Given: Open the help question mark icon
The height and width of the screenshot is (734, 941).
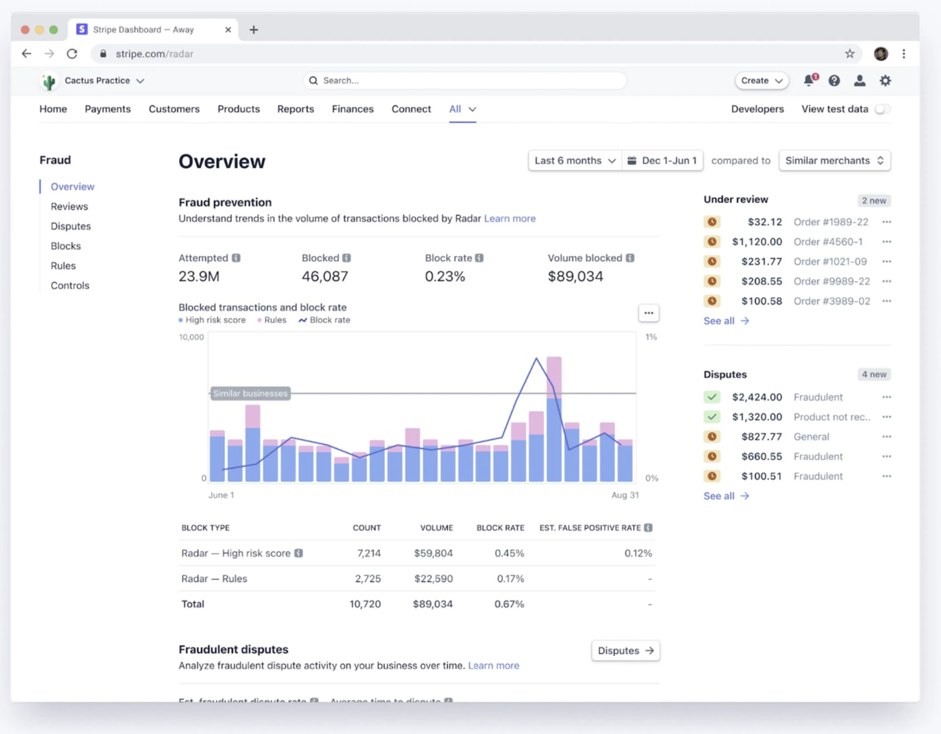Looking at the screenshot, I should pos(834,80).
